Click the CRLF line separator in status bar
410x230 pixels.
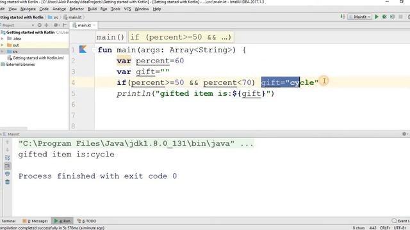pos(385,228)
